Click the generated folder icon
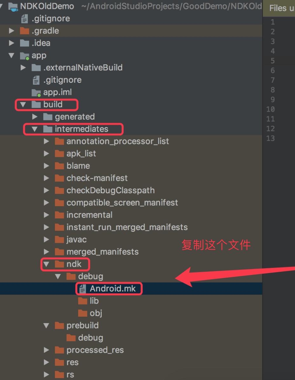The height and width of the screenshot is (380, 295). pyautogui.click(x=48, y=116)
